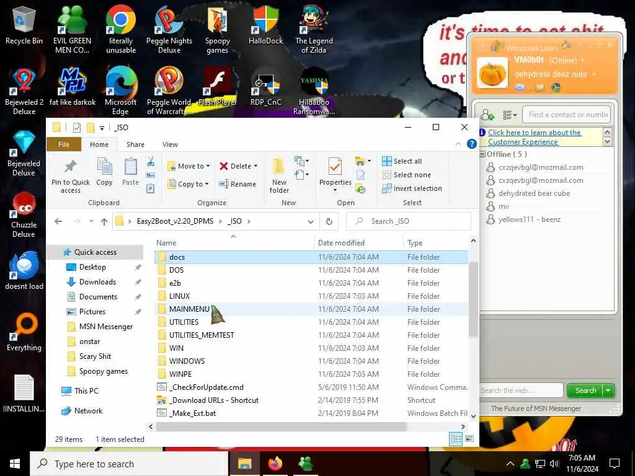Click the Explorer vertical scrollbar
Image resolution: width=635 pixels, height=476 pixels.
click(x=473, y=299)
